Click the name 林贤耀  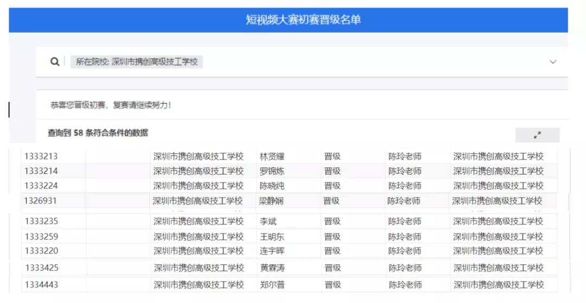tap(272, 156)
